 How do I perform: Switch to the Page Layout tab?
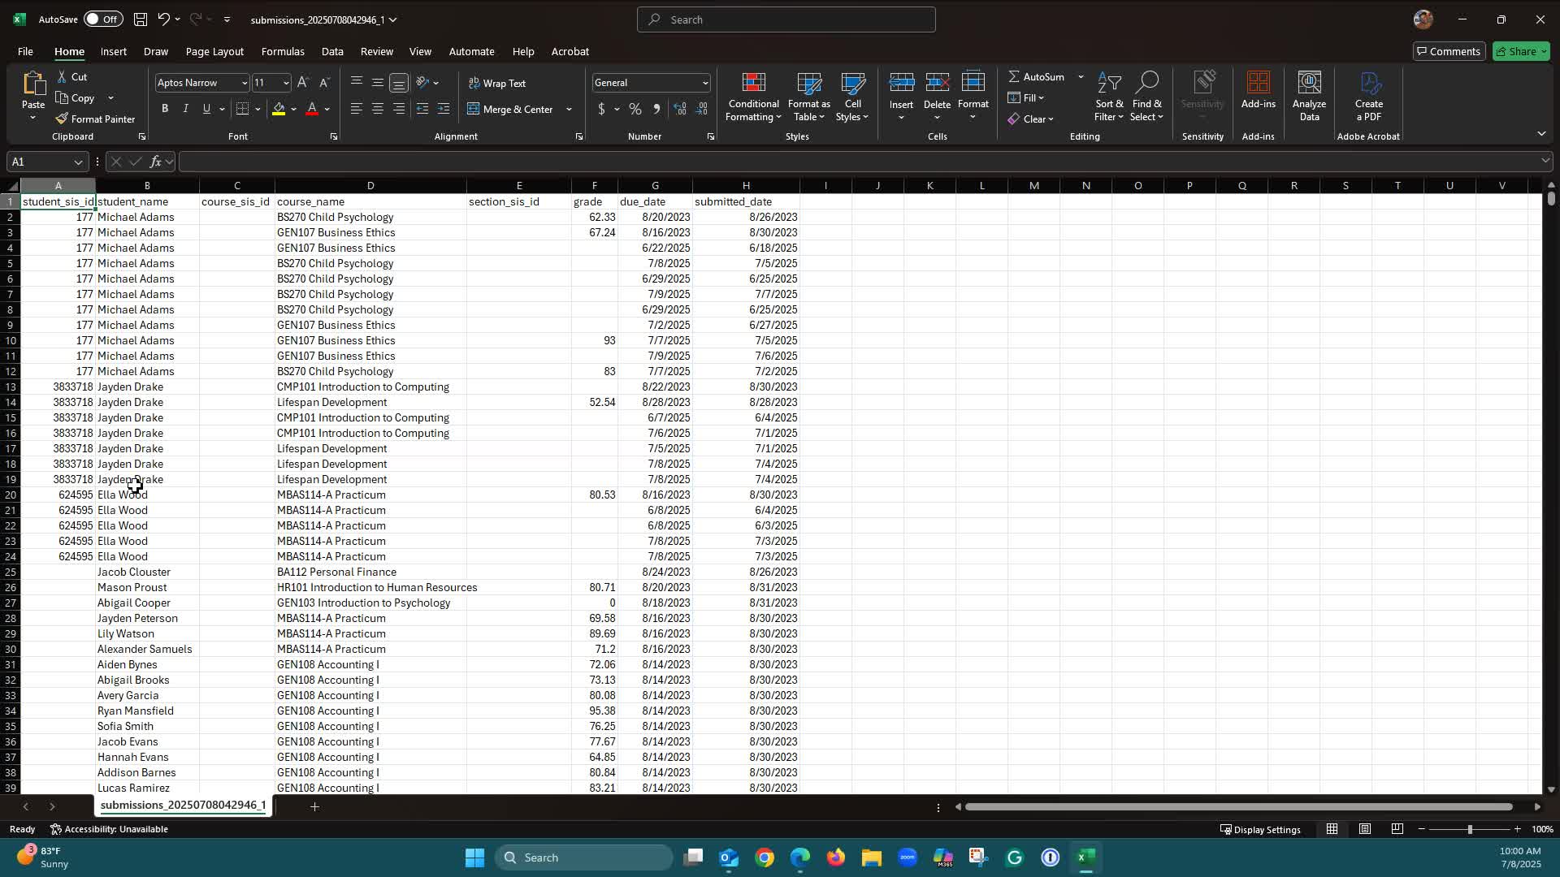[x=214, y=51]
